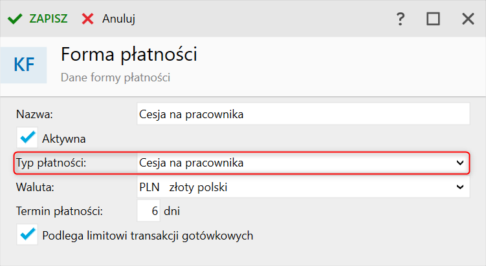The width and height of the screenshot is (486, 266).
Task: Save the form with ZAPISZ
Action: point(49,19)
